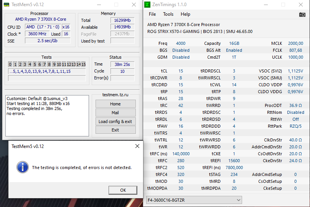
Task: Click the test sequence field ...5,1,4,3,0,13
Action: [x=47, y=72]
